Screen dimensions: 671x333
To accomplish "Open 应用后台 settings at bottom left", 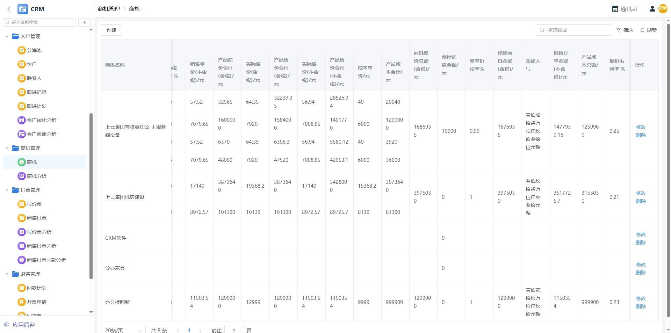I will click(20, 325).
